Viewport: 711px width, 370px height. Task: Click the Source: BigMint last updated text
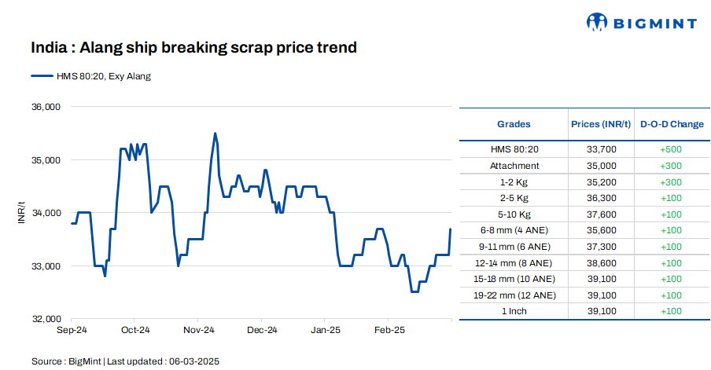point(125,361)
